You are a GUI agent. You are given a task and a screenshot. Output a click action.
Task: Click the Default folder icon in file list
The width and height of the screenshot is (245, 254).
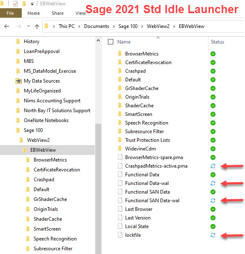click(120, 79)
